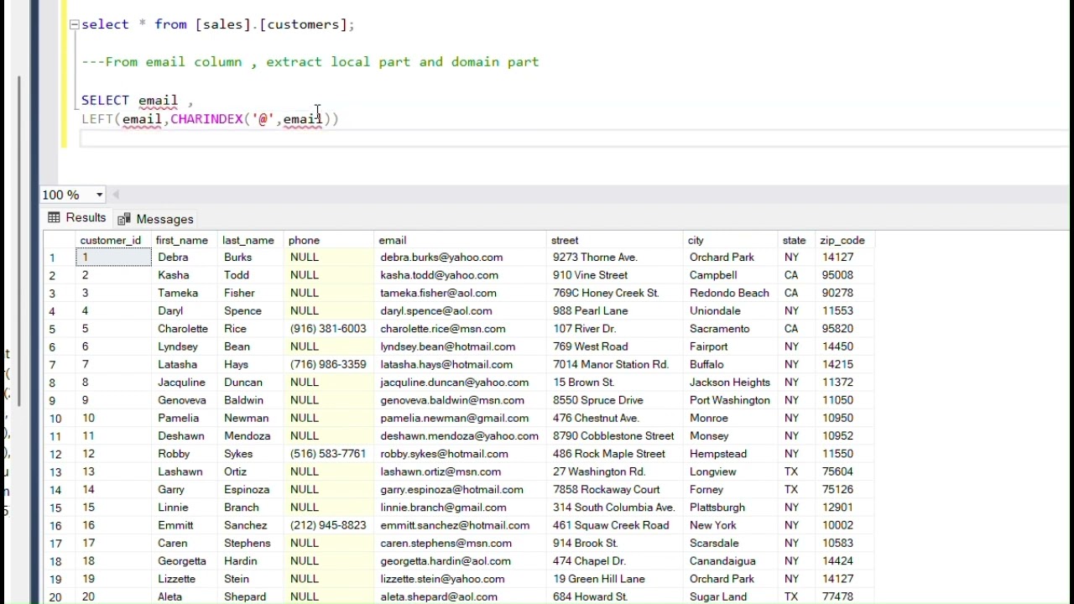Click zip_code cell 95008
This screenshot has width=1074, height=604.
[x=845, y=275]
